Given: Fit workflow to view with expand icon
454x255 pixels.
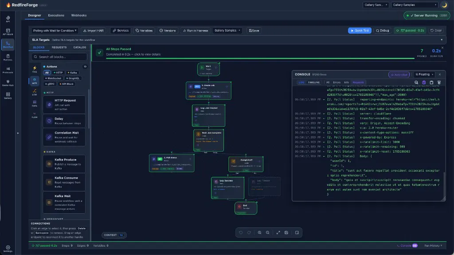Looking at the screenshot, I should tap(278, 232).
